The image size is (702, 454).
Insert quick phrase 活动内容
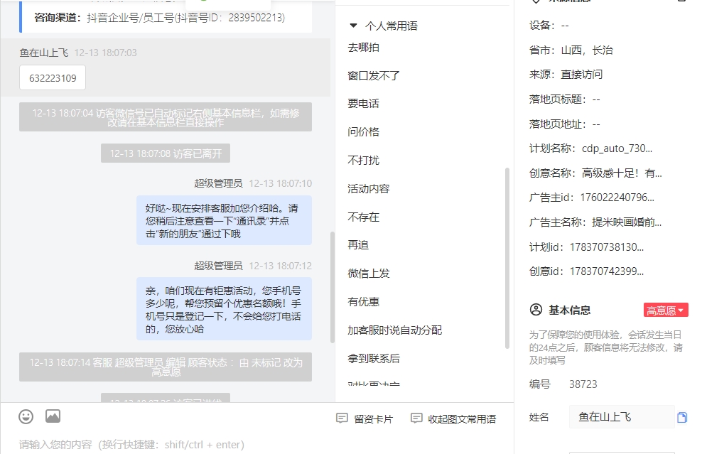pyautogui.click(x=369, y=188)
